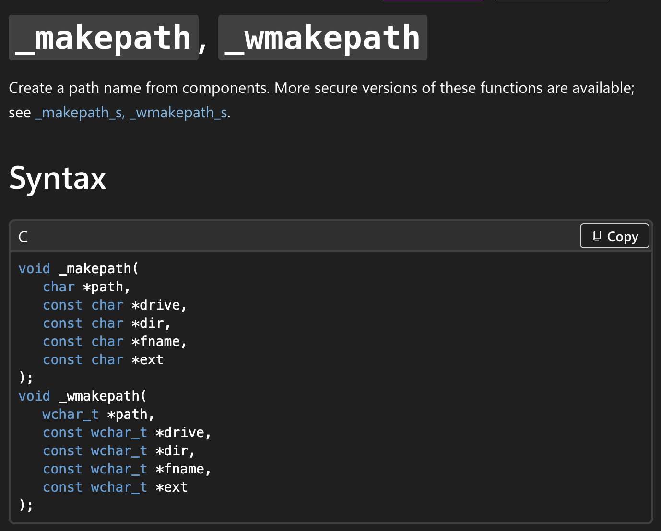Click the void keyword before _makepath(
Image resolution: width=661 pixels, height=531 pixels.
pos(35,268)
